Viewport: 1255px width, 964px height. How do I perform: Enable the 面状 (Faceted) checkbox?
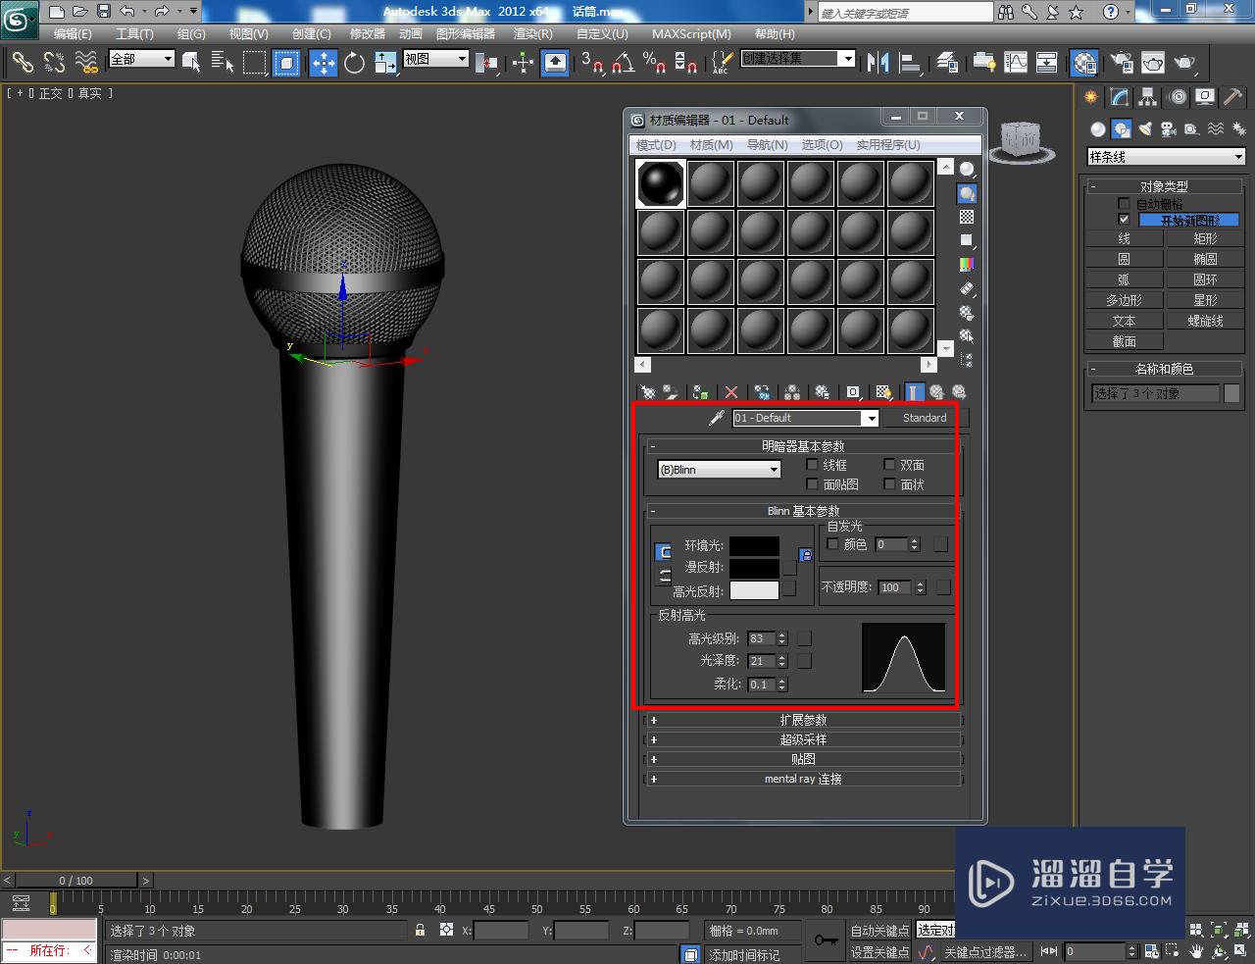[889, 484]
